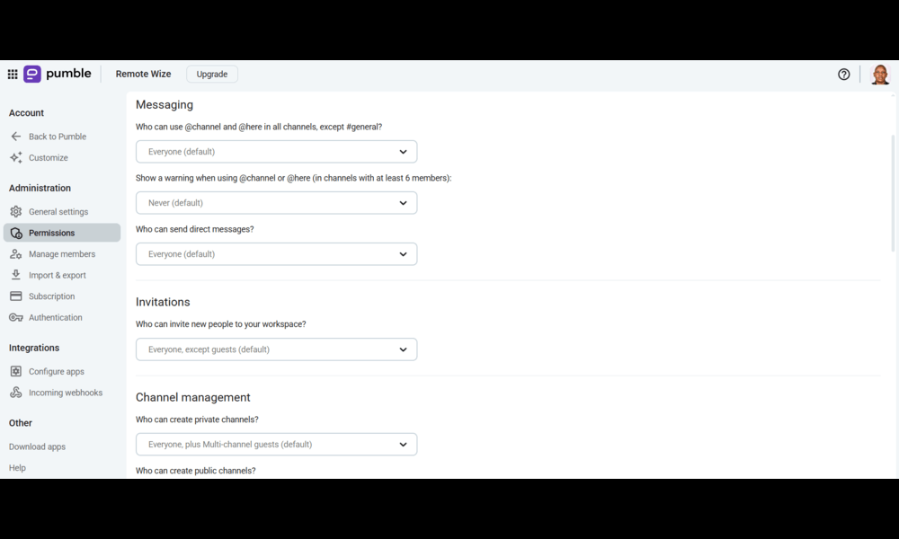Open the private channels creation dropdown

(x=276, y=445)
